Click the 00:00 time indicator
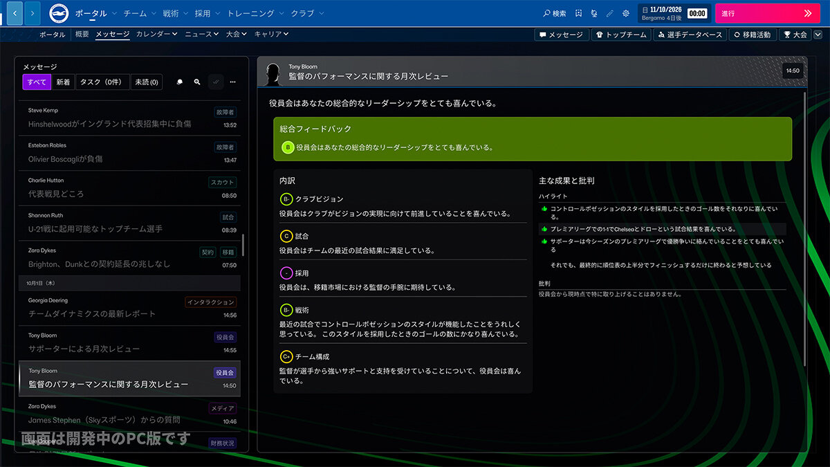 [697, 13]
